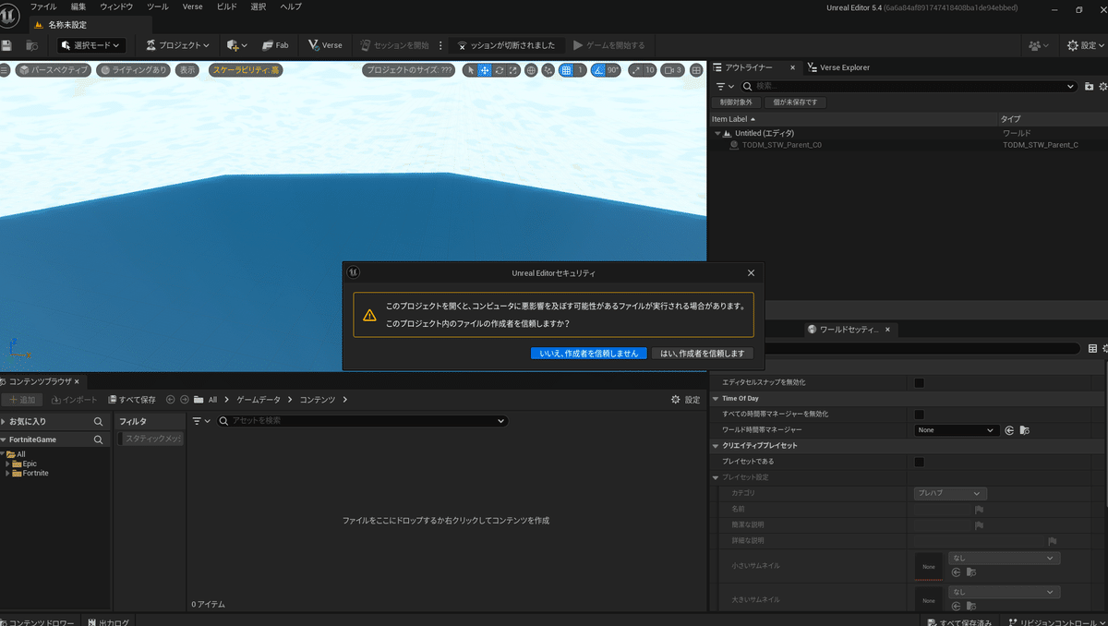Open the 選択モード dropdown
The width and height of the screenshot is (1108, 626).
(91, 45)
